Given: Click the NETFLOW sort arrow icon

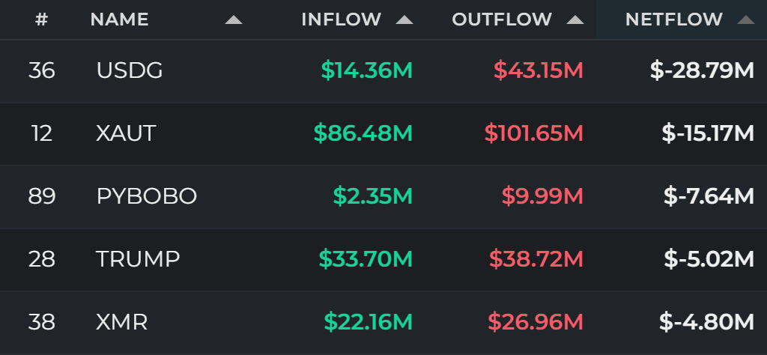Looking at the screenshot, I should click(x=746, y=20).
